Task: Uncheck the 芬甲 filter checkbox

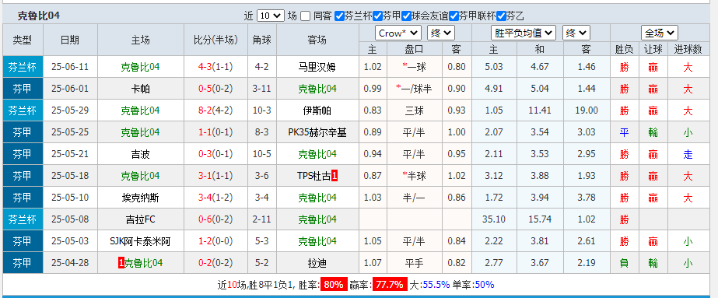Action: (x=378, y=16)
